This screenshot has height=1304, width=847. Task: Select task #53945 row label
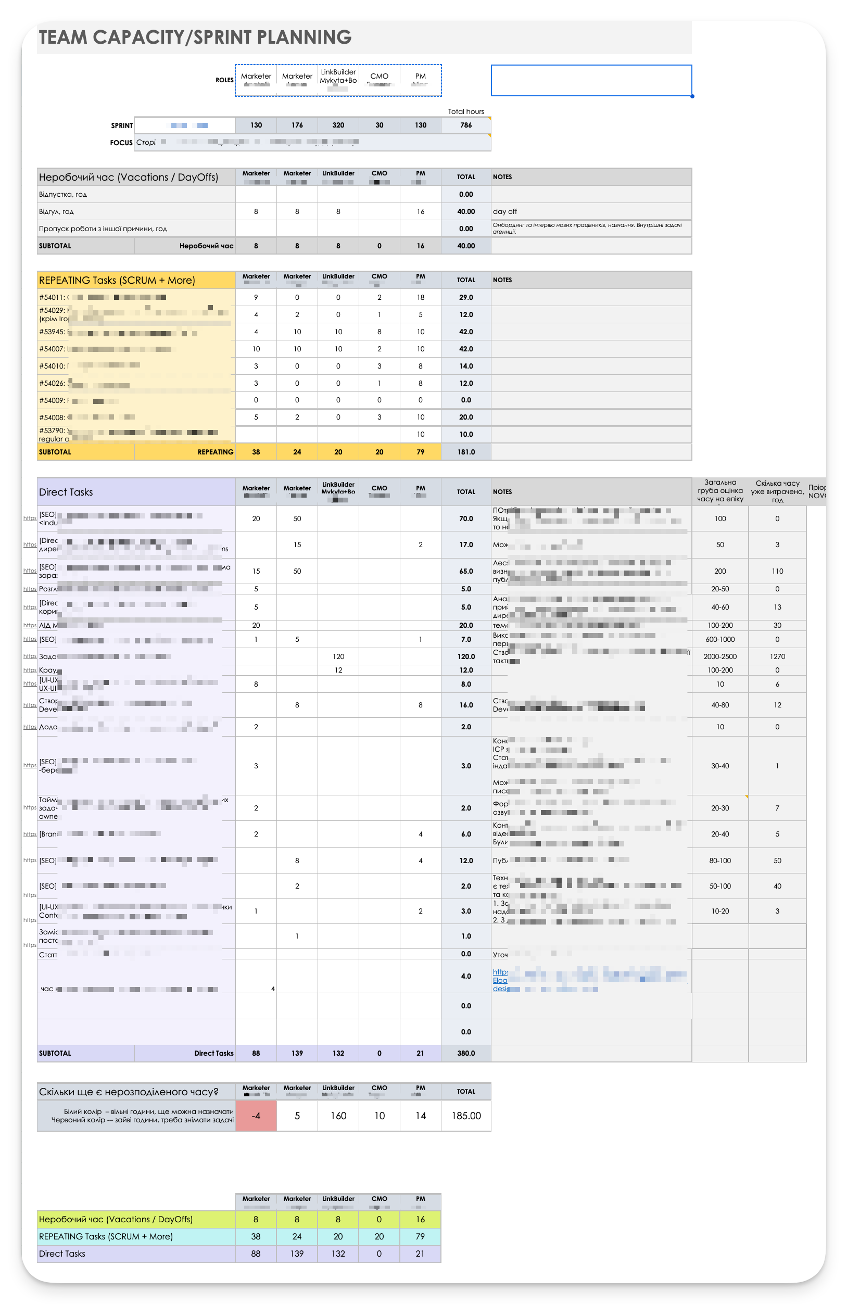pyautogui.click(x=136, y=332)
